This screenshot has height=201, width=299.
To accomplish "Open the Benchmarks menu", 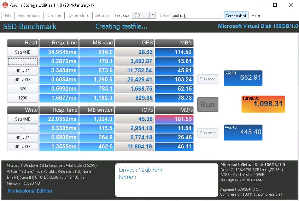I will [29, 16].
